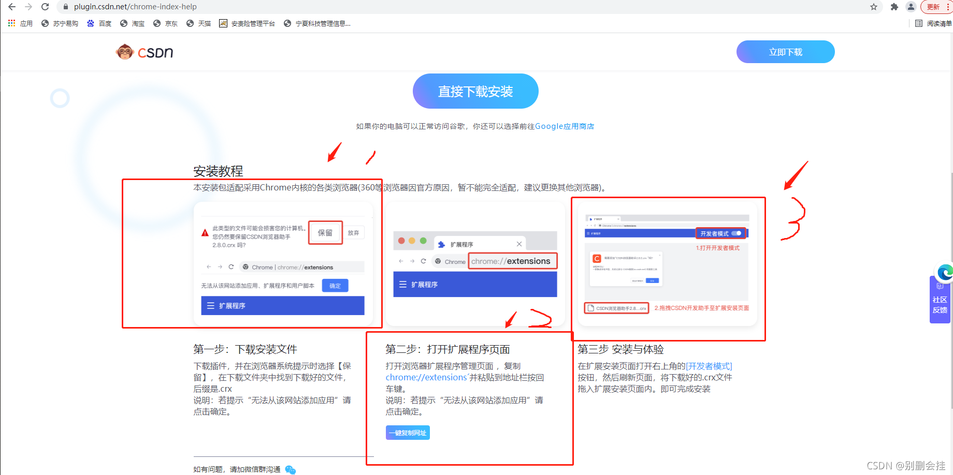Go back using the browser back arrow

(x=12, y=7)
